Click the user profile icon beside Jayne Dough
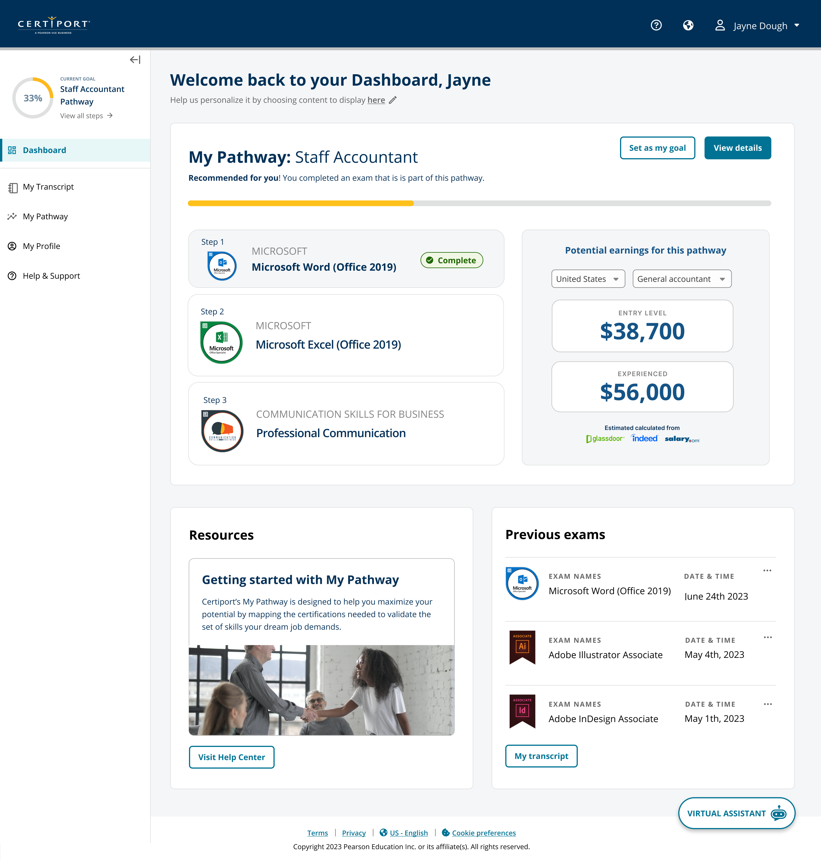Viewport: 821px width, 860px height. 720,25
